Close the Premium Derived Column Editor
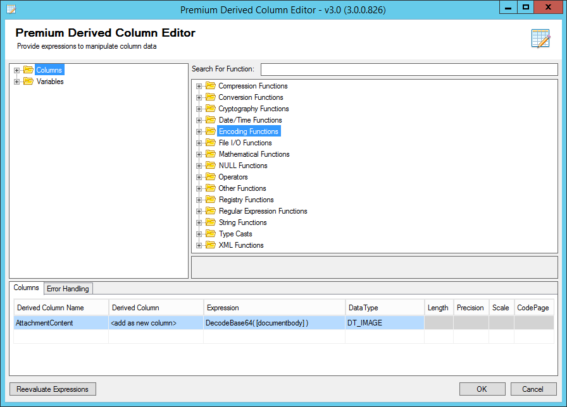567x407 pixels. pyautogui.click(x=548, y=7)
